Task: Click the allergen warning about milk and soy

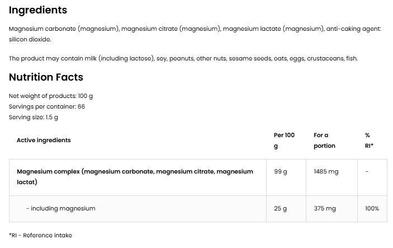Action: [183, 58]
